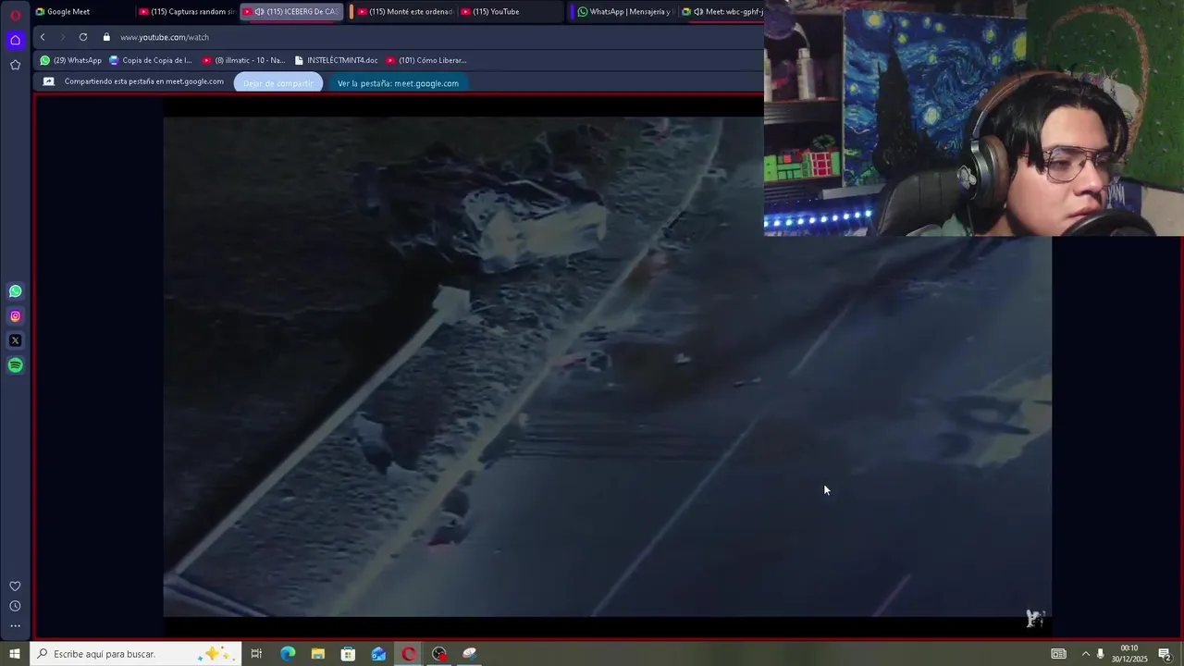Open illmatic - 10 bookmark
The height and width of the screenshot is (666, 1184).
(243, 60)
